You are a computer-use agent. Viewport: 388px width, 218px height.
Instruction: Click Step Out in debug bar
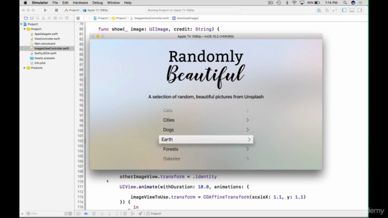coord(117,214)
